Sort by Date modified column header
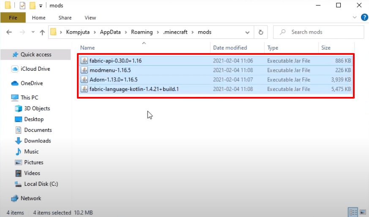 click(x=230, y=48)
